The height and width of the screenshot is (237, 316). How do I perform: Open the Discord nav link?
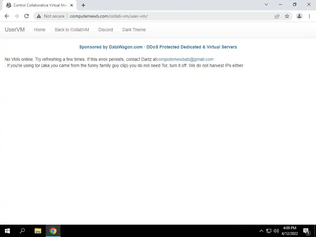point(106,30)
